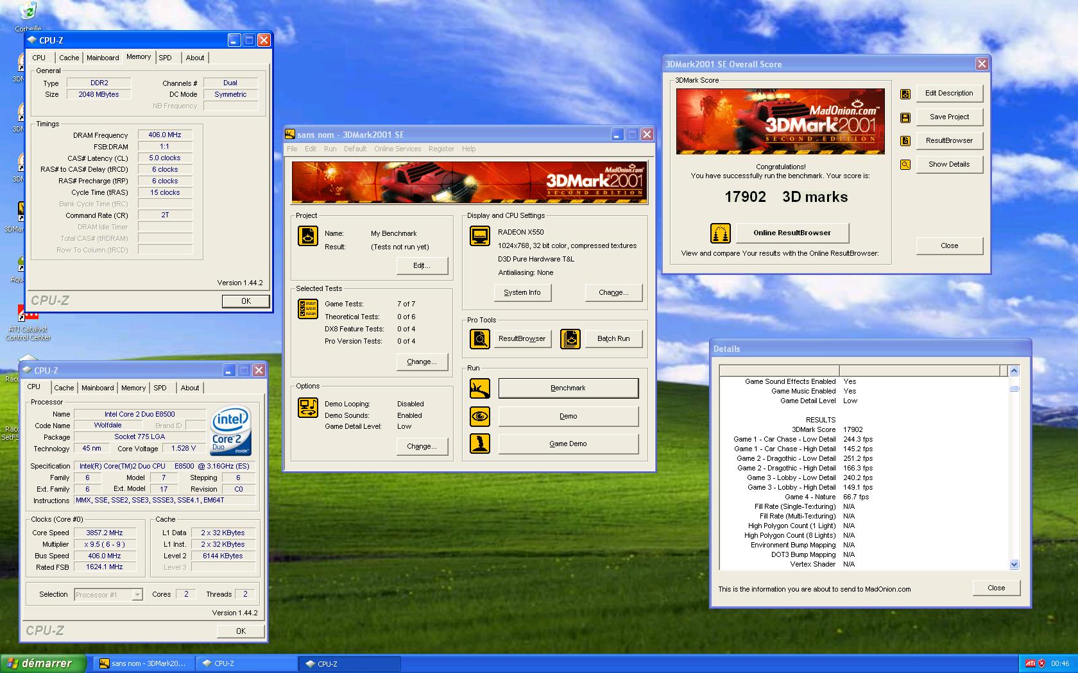The height and width of the screenshot is (673, 1078).
Task: Click the Demo eye icon
Action: coord(480,416)
